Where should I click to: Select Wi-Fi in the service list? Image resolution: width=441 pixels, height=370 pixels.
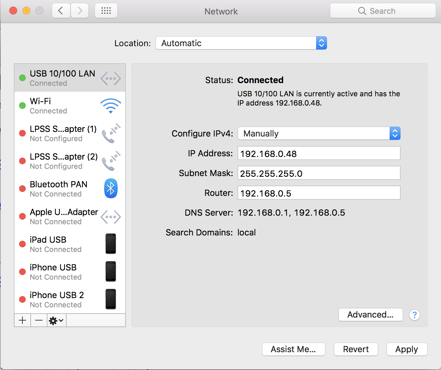[x=70, y=106]
